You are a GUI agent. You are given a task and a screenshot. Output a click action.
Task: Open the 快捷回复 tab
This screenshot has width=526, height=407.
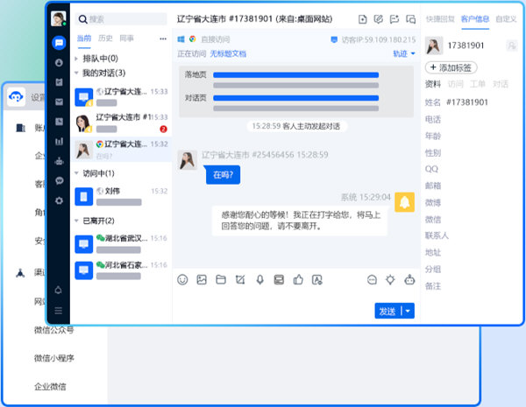click(440, 19)
